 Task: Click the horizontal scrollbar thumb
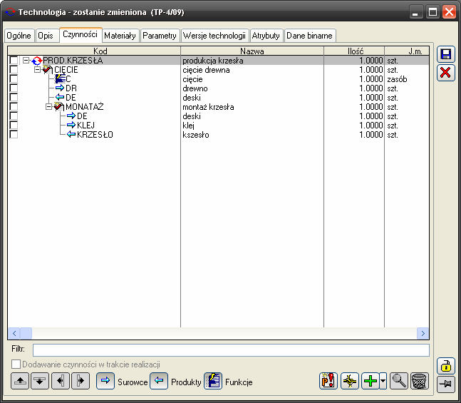[26, 334]
